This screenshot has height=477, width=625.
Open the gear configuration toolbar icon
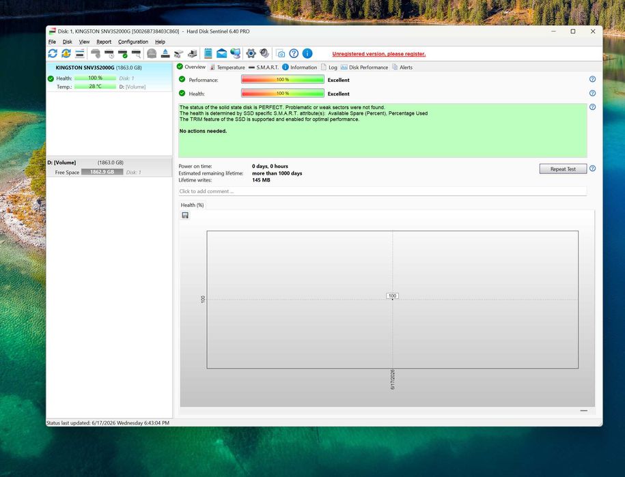[251, 53]
